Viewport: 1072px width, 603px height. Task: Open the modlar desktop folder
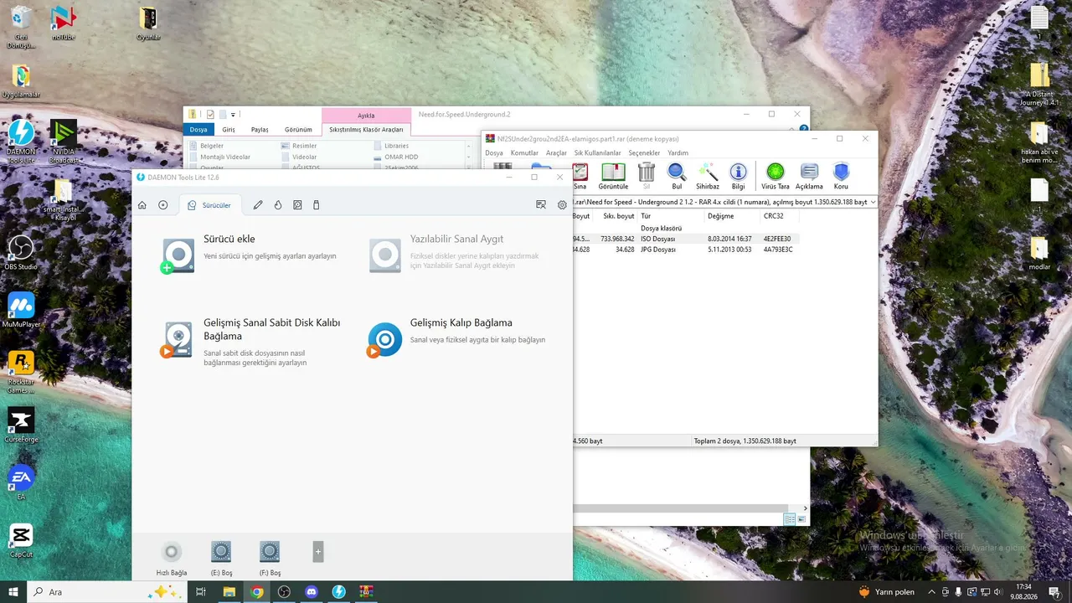pos(1039,254)
